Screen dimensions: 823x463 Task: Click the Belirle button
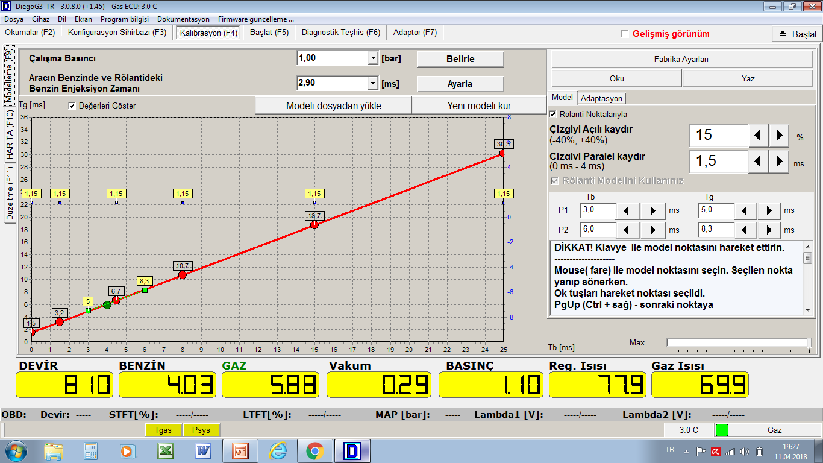pyautogui.click(x=460, y=59)
